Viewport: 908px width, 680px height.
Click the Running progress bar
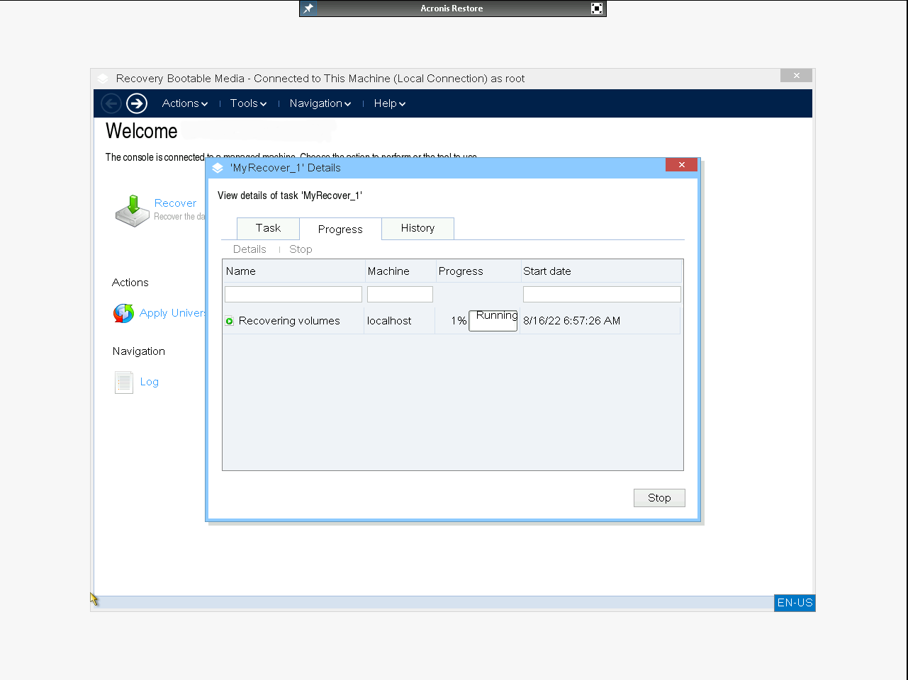[x=493, y=321]
